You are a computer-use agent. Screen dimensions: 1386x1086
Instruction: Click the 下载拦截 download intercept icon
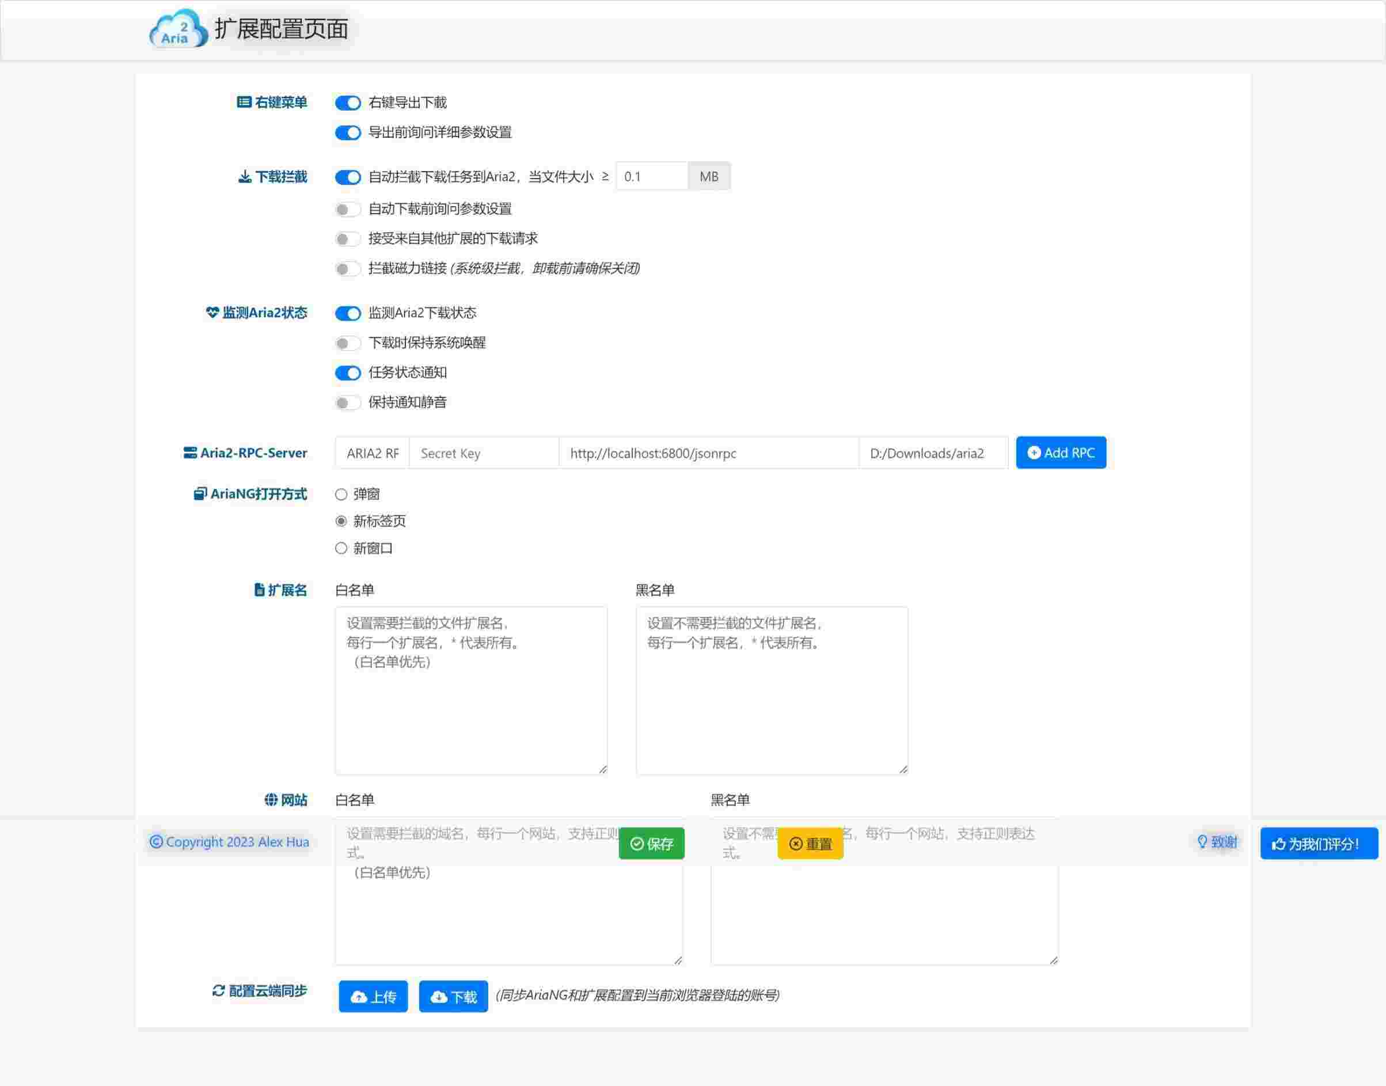244,177
